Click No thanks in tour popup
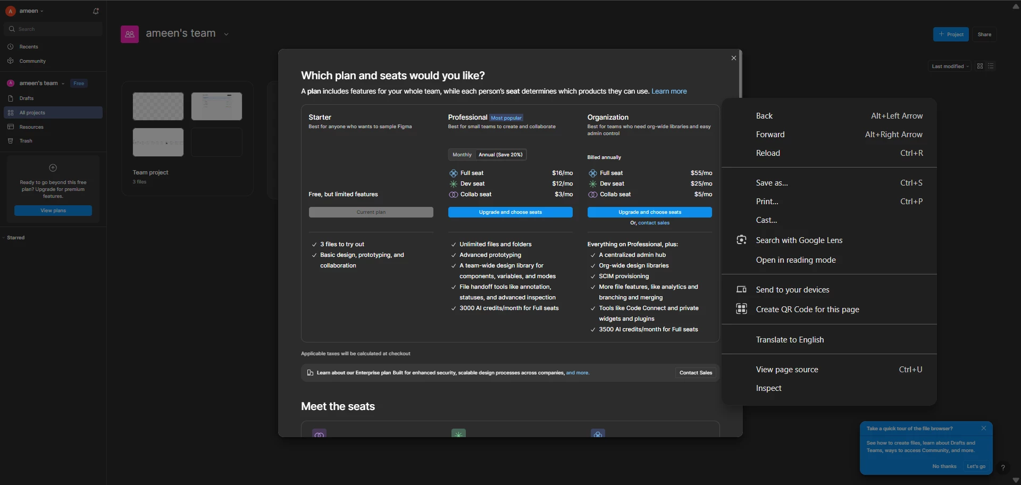 944,466
